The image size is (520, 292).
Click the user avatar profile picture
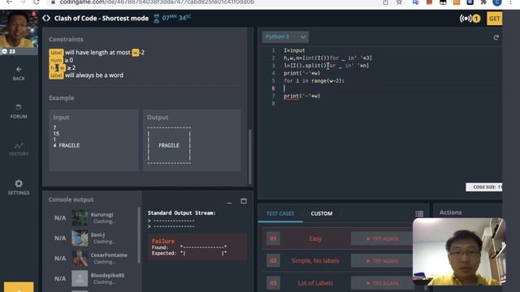19,29
